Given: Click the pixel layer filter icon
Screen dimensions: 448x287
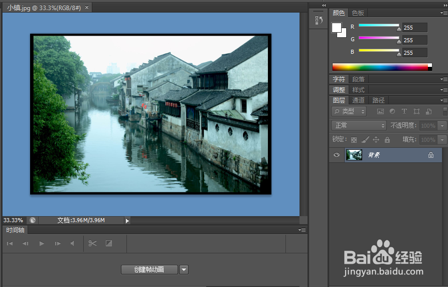Looking at the screenshot, I should [380, 111].
